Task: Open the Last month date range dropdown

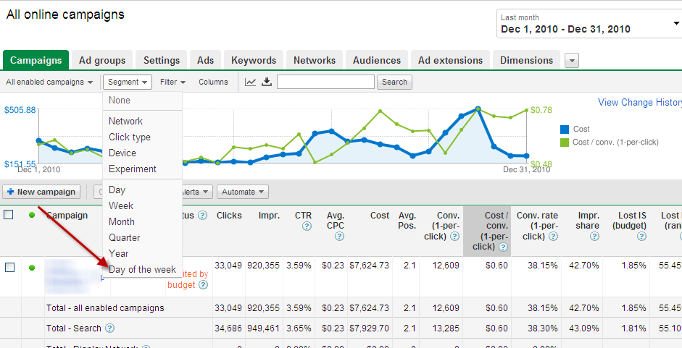Action: tap(589, 24)
